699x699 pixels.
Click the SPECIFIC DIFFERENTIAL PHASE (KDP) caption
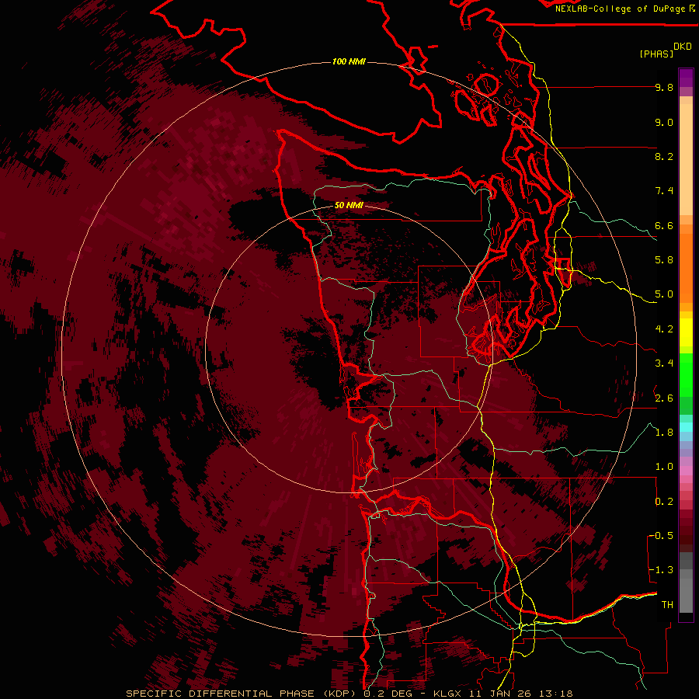point(241,694)
